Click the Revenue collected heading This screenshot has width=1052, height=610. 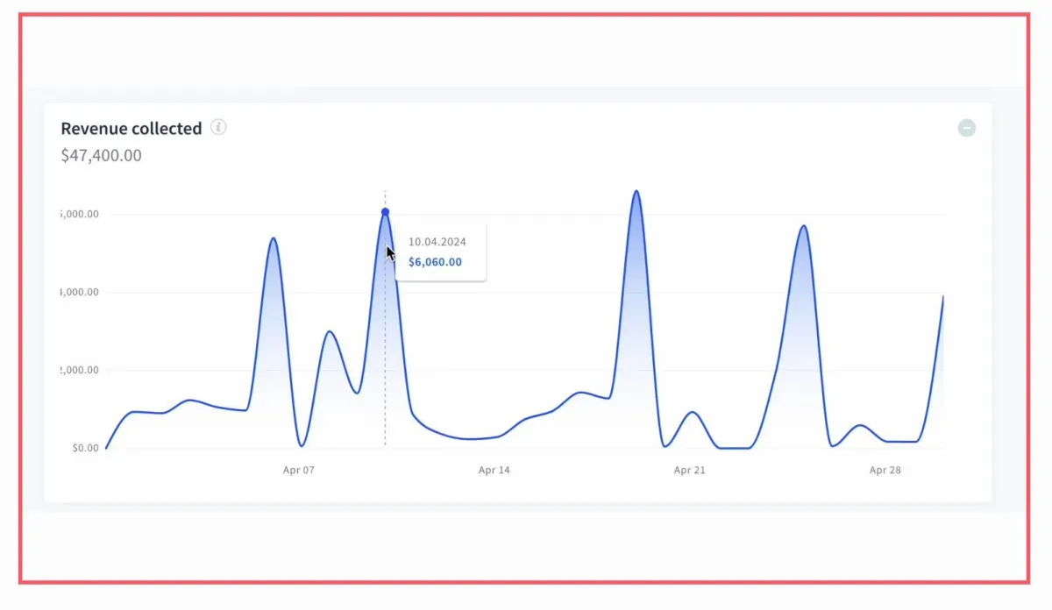coord(131,129)
